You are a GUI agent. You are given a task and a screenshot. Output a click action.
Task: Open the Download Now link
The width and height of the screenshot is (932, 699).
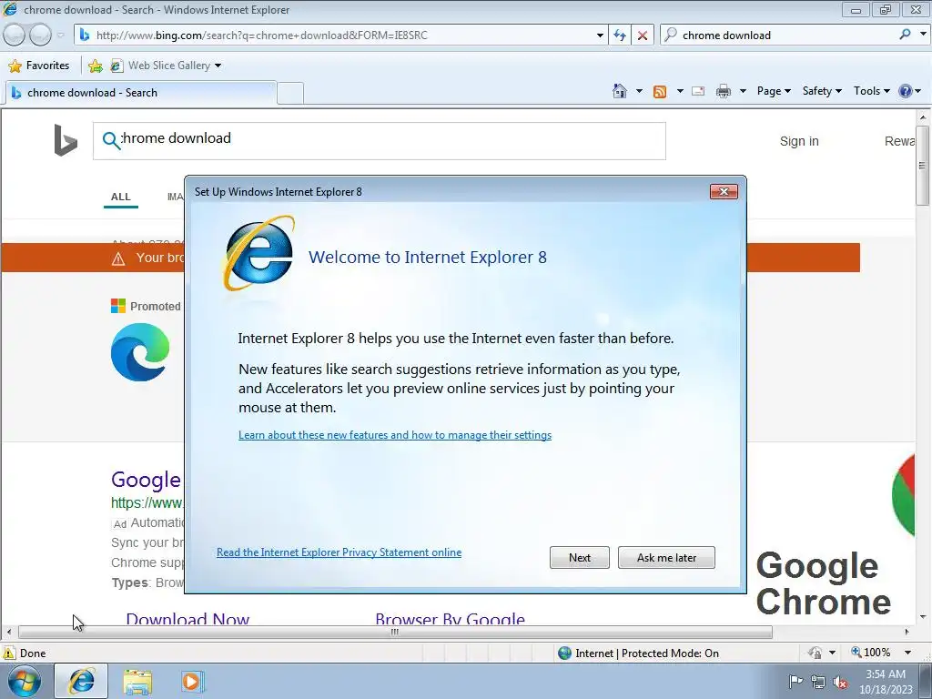click(x=187, y=619)
